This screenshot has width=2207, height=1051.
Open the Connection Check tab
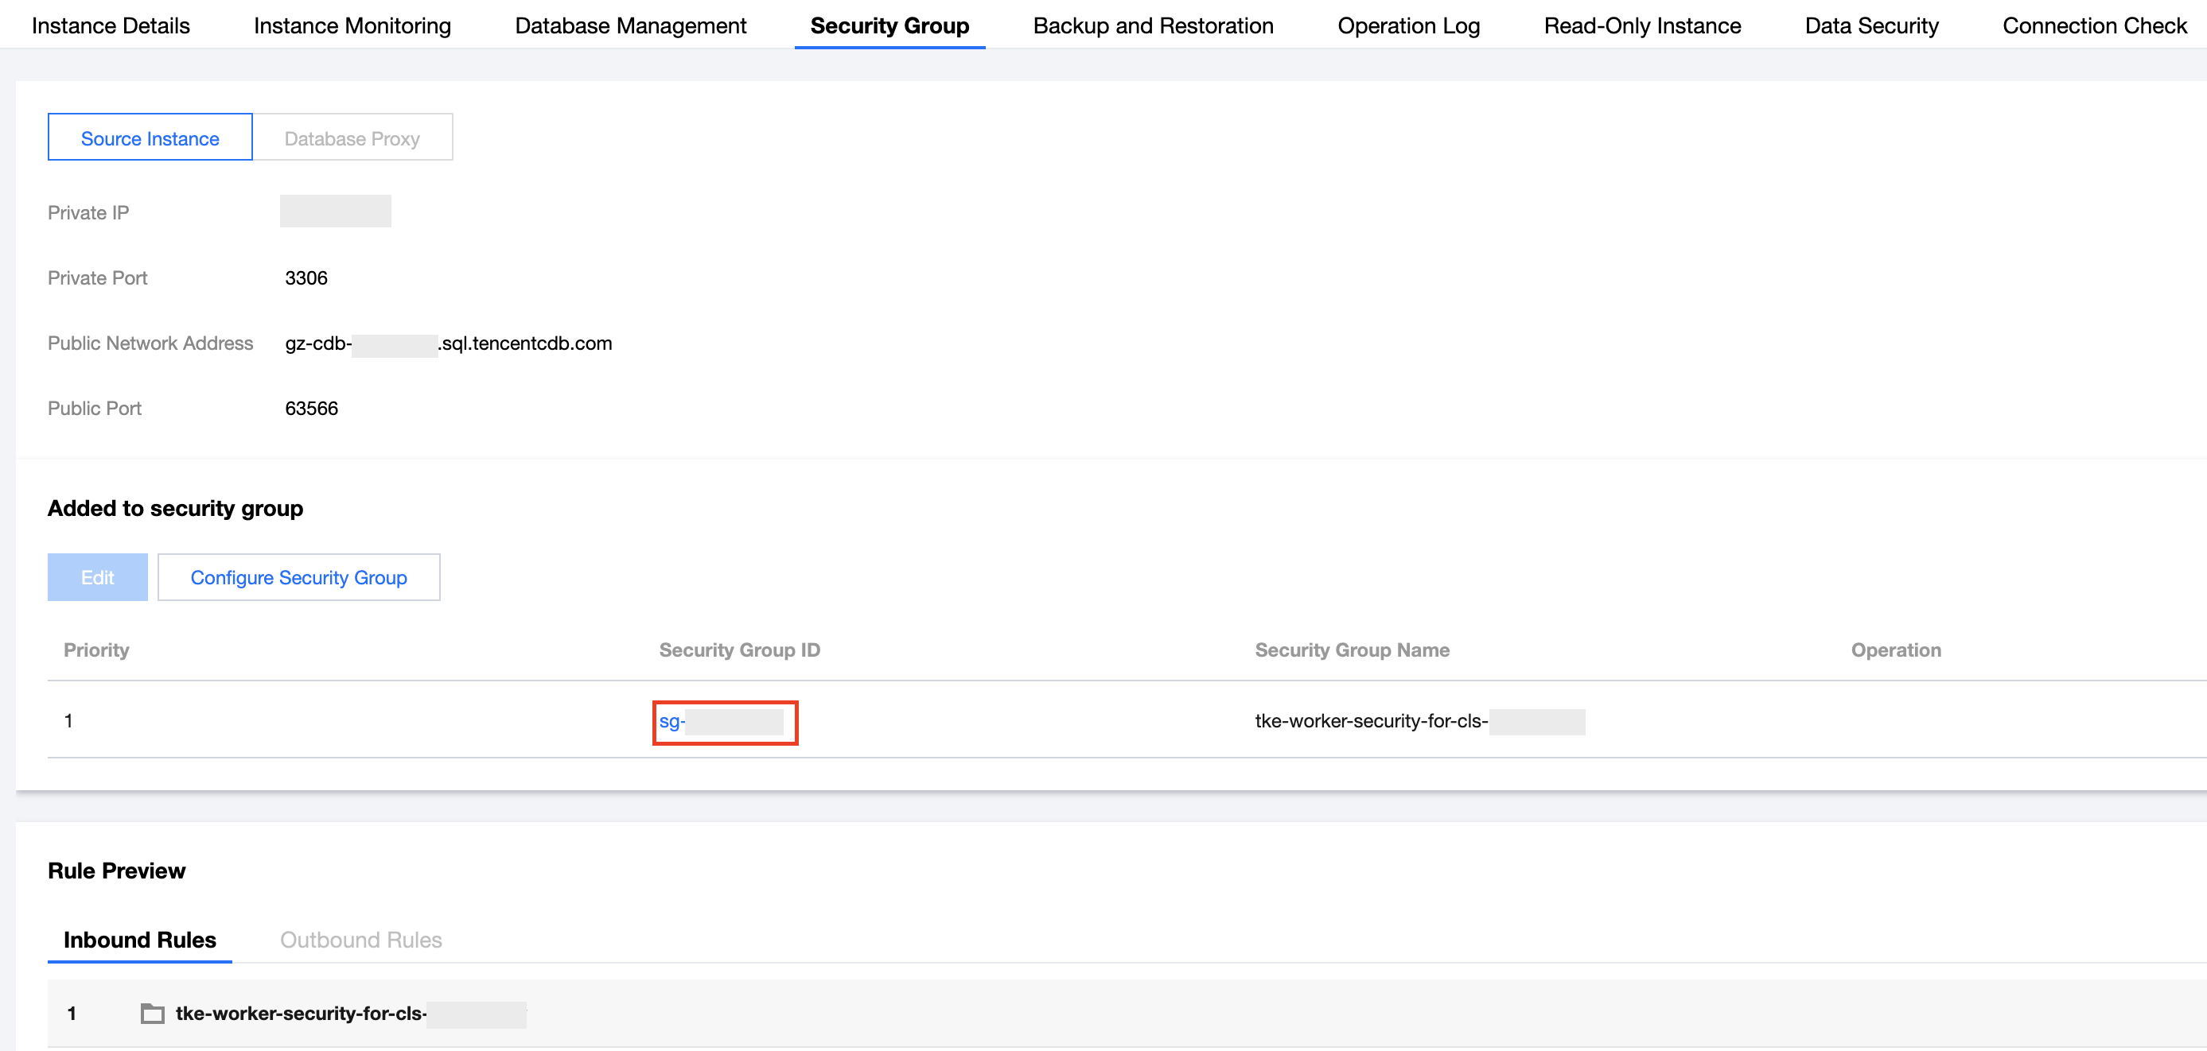[x=2094, y=25]
